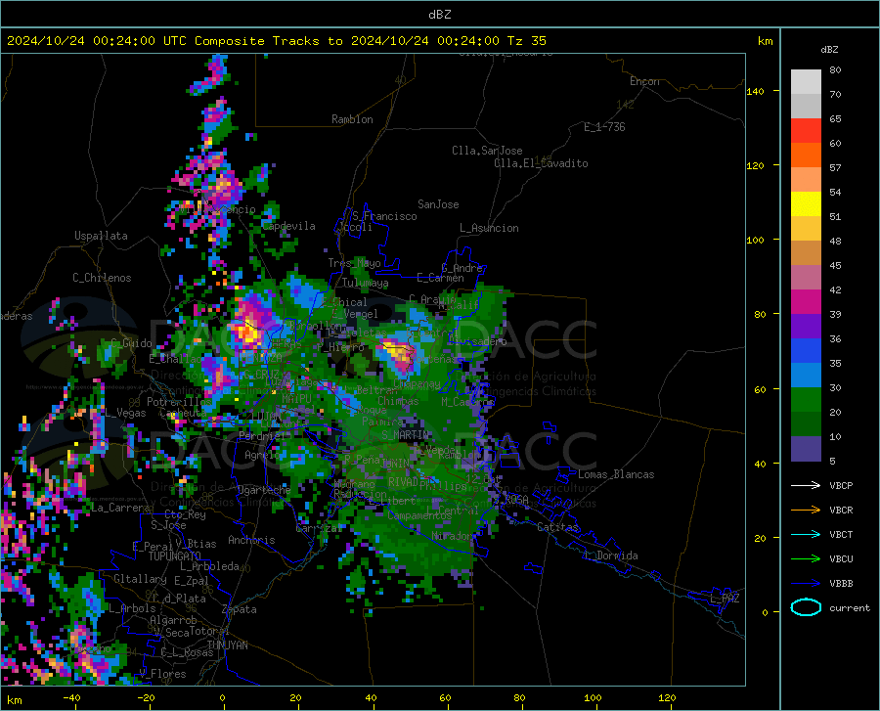Click the 'TUPUNGATO' map label
The image size is (880, 711).
click(175, 556)
